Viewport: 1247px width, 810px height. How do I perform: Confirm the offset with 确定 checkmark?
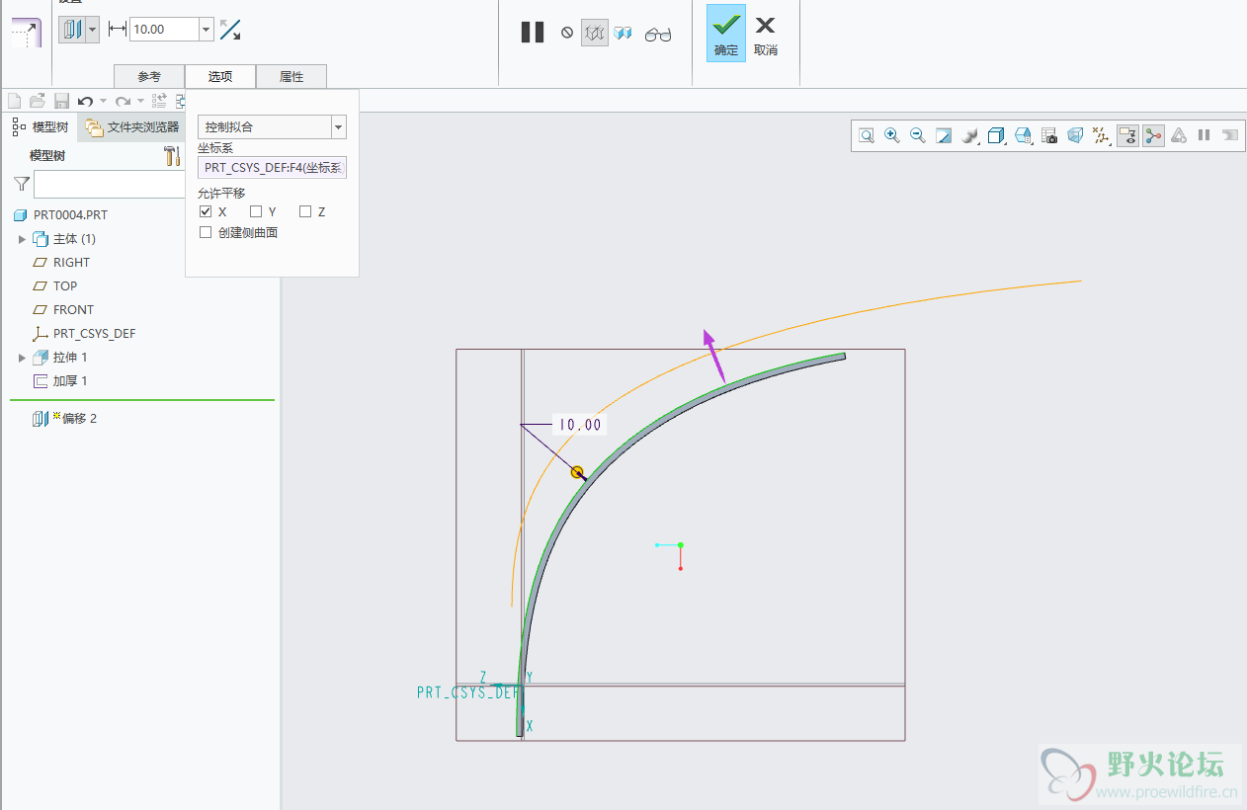coord(726,34)
